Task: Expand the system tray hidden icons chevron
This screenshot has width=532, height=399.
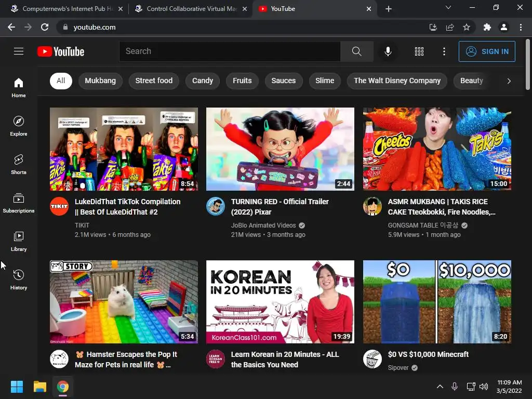Action: [x=440, y=387]
